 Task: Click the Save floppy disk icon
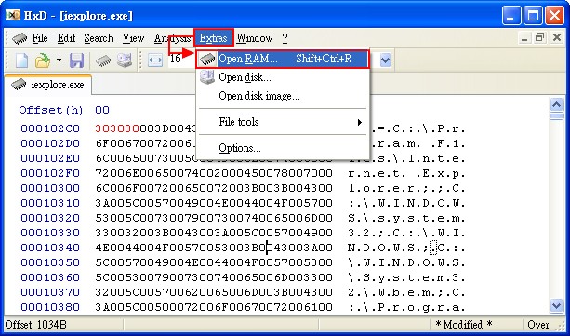click(76, 60)
